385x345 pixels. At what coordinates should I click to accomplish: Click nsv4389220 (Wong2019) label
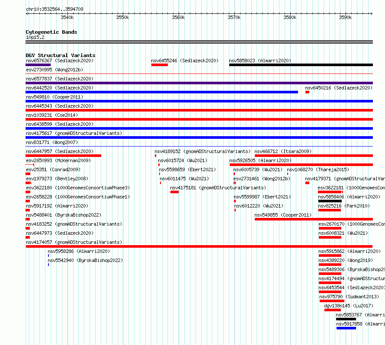point(346,260)
